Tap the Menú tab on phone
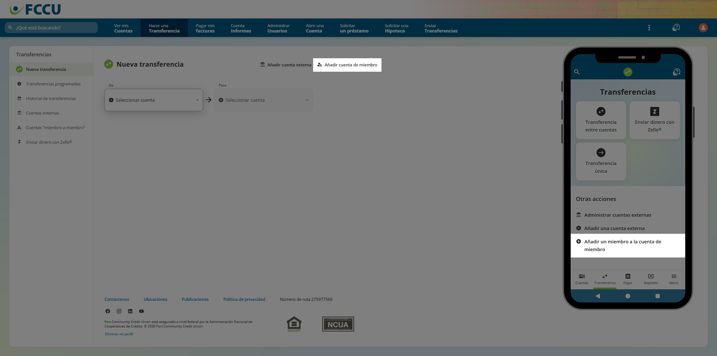This screenshot has height=356, width=717. 674,279
